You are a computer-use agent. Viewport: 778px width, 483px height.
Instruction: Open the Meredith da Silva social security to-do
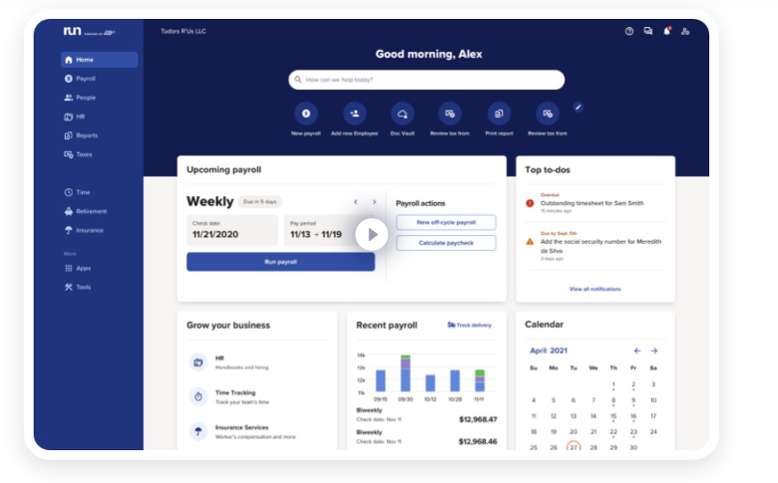click(x=594, y=246)
